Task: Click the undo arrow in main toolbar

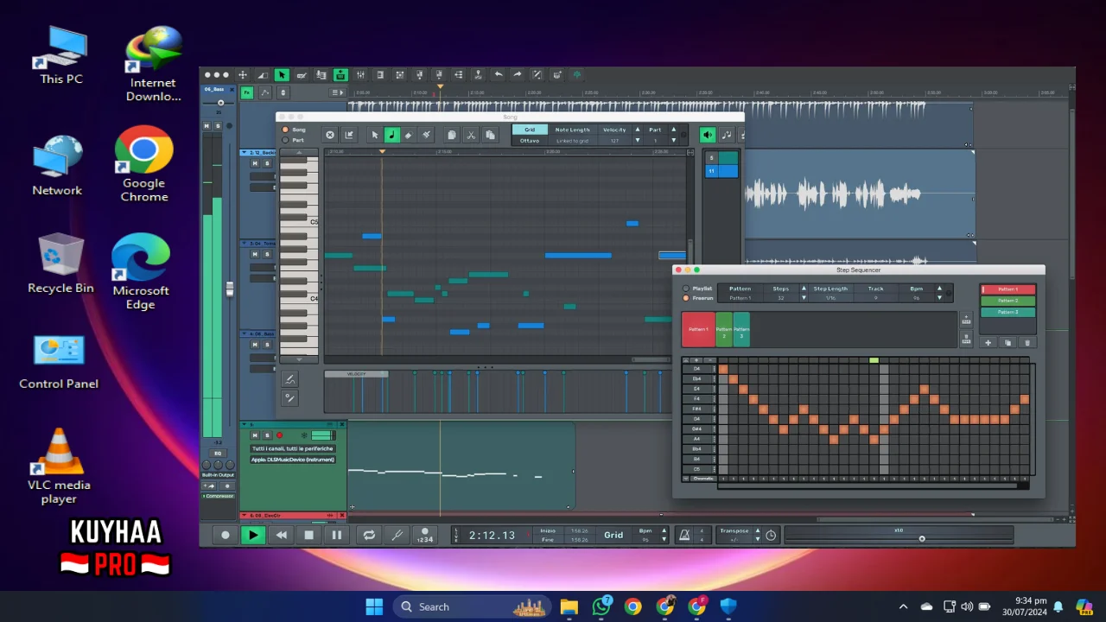Action: 498,75
